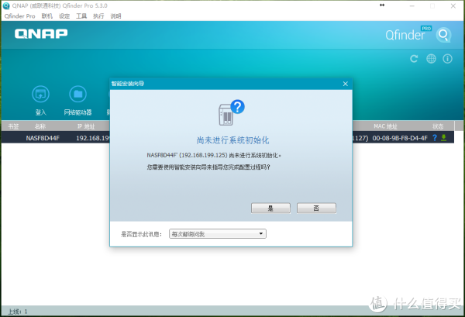The height and width of the screenshot is (317, 465).
Task: Click the refresh icon in the header
Action: pos(413,58)
